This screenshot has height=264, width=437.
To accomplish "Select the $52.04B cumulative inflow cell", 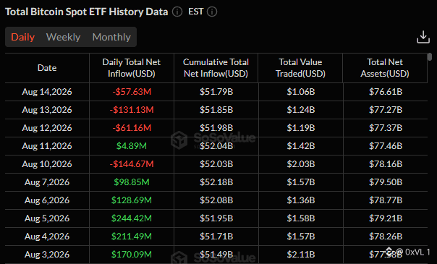I will point(216,146).
